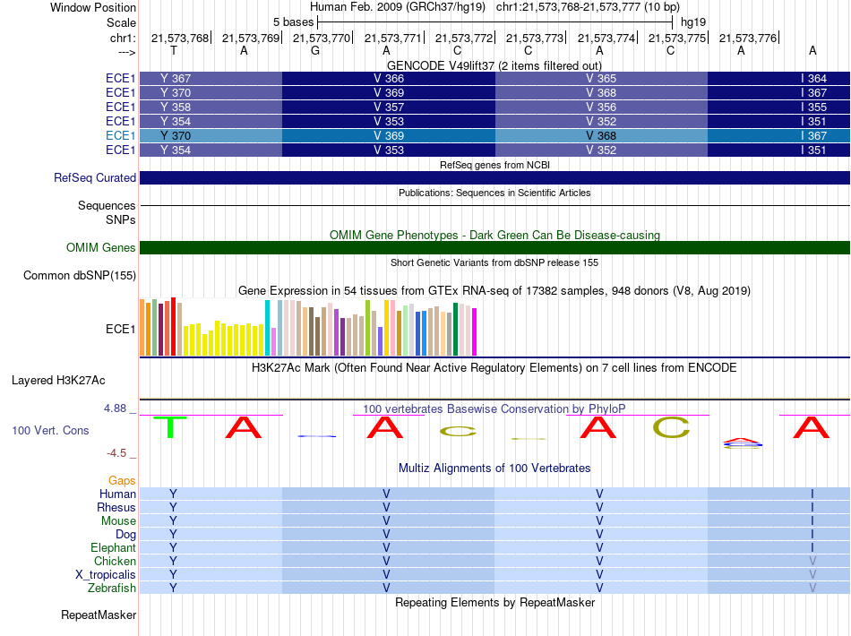Open the 100 Vert. Cons track label
This screenshot has height=636, width=851.
(x=50, y=430)
